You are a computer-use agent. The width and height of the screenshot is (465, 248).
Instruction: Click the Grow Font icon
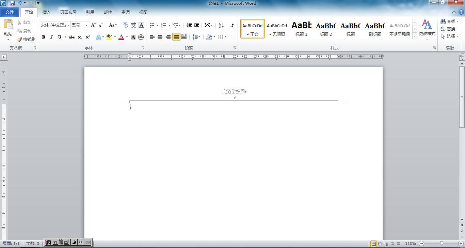[93, 25]
